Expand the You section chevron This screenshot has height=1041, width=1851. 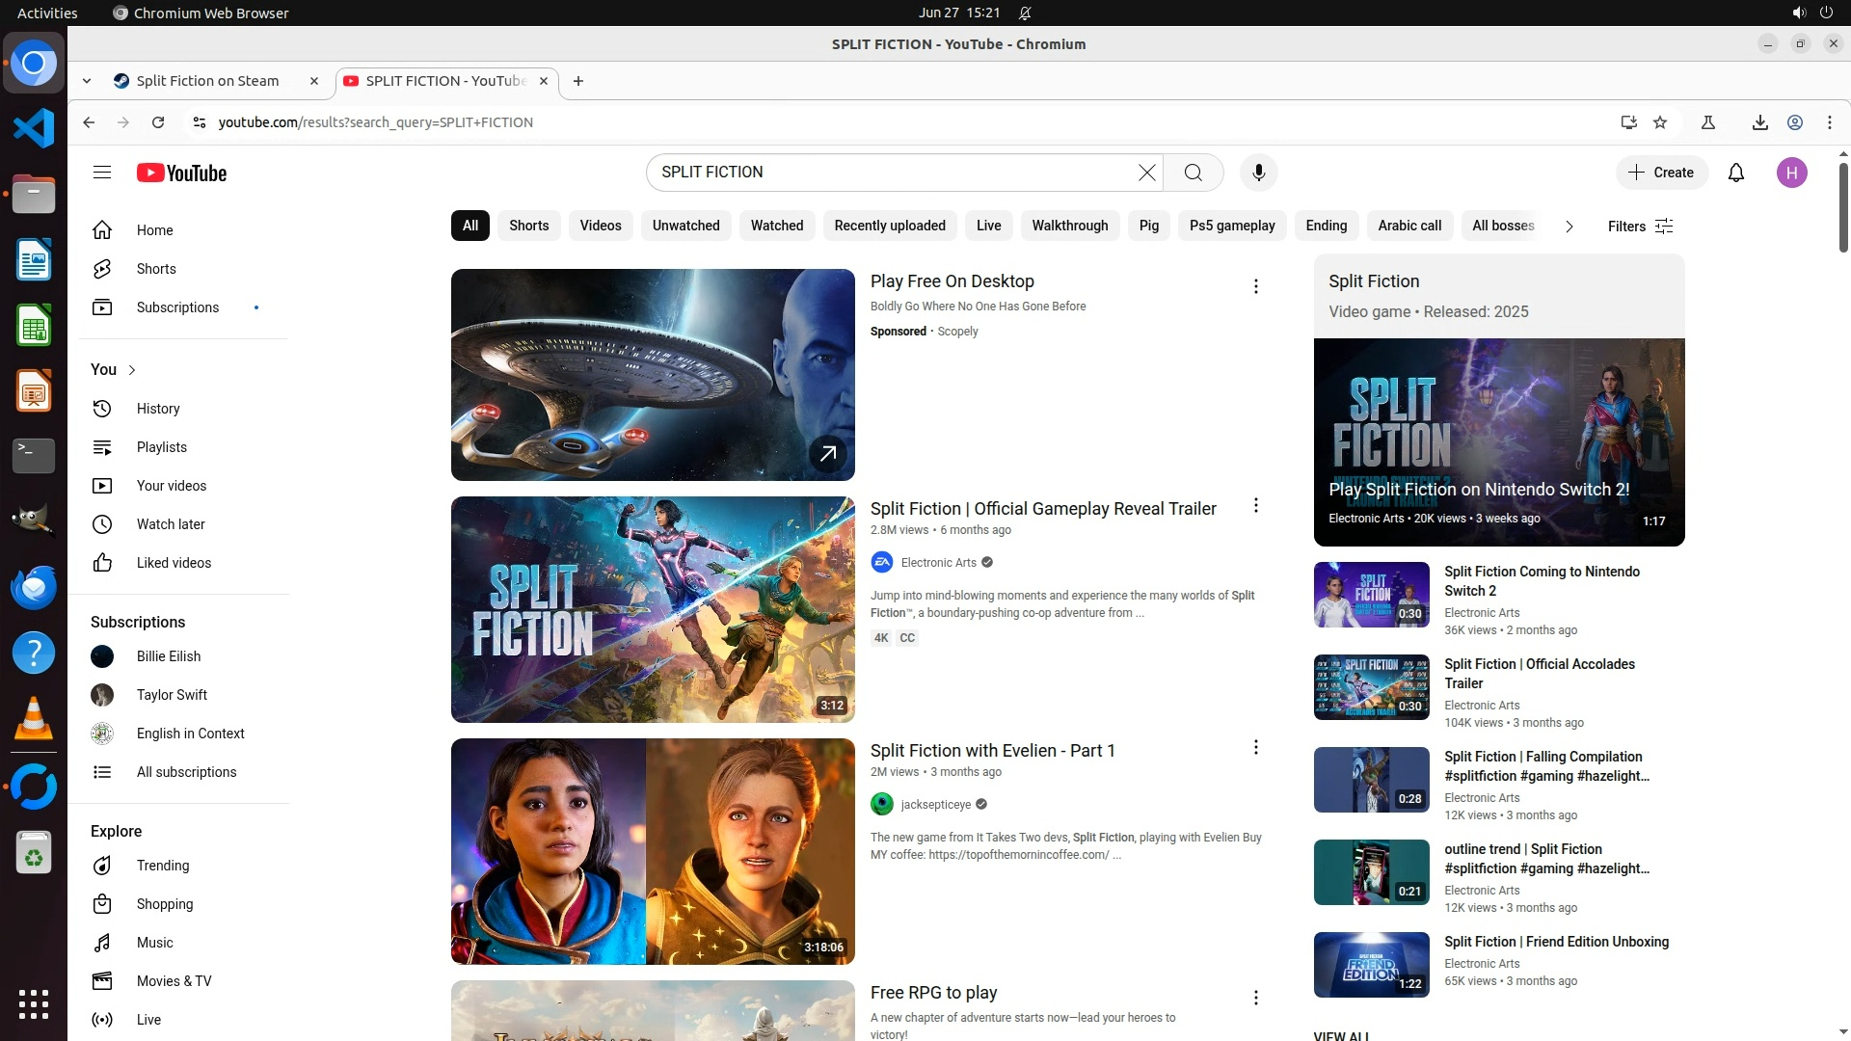[x=132, y=370]
